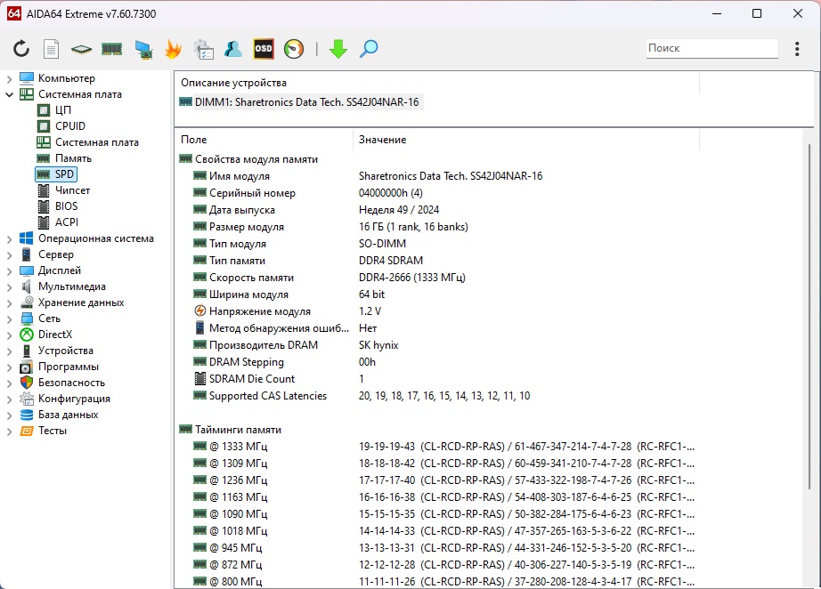Screen dimensions: 821x589
Task: Click the Мультимедиа speaker icon
Action: click(x=27, y=286)
